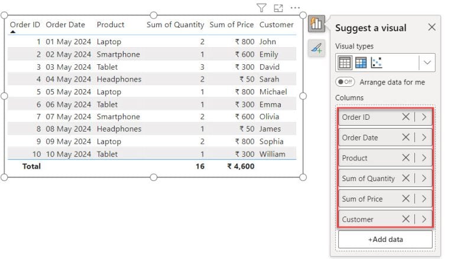The height and width of the screenshot is (259, 454).
Task: Click the customer cell Michael
Action: (x=273, y=91)
